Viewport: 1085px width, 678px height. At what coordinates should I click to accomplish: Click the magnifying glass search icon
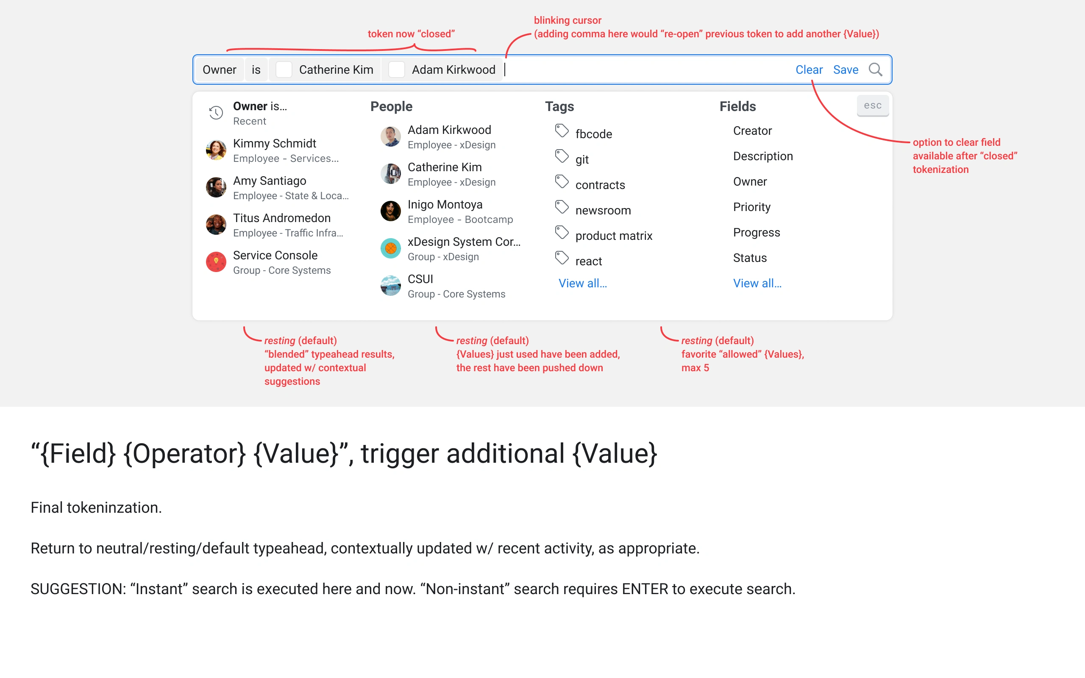click(875, 69)
